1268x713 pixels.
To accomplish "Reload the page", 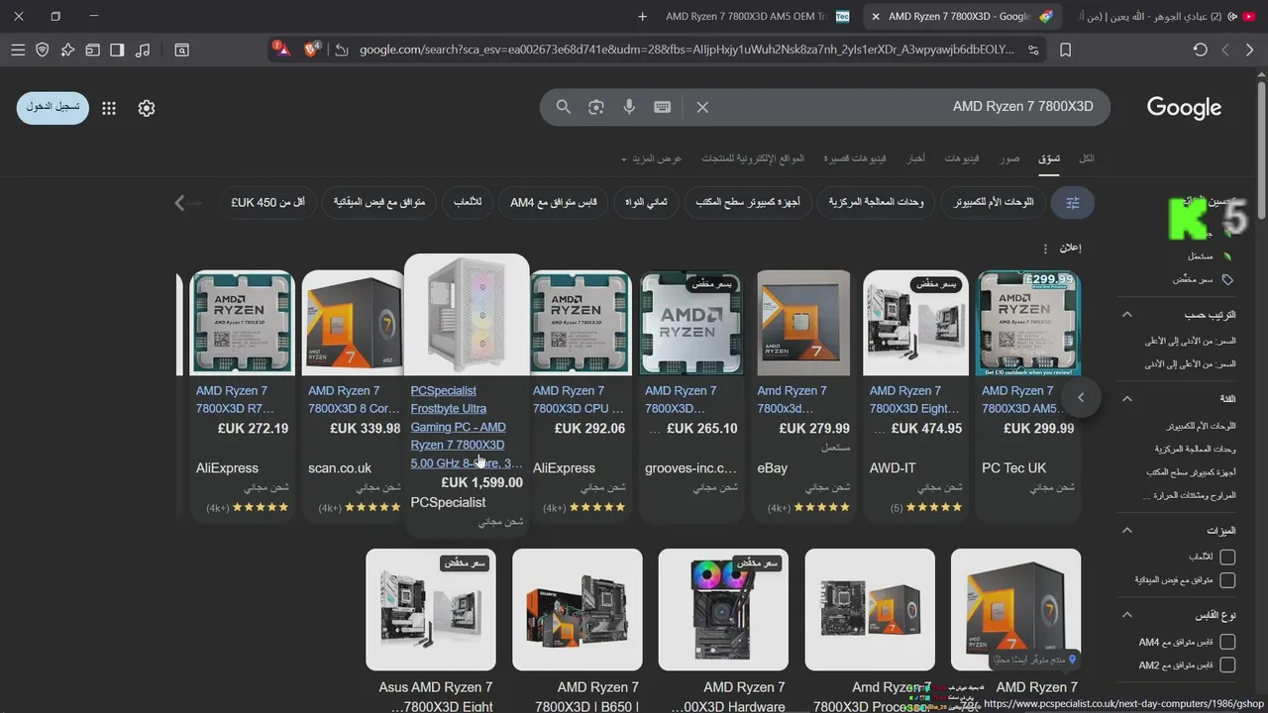I will 1200,50.
